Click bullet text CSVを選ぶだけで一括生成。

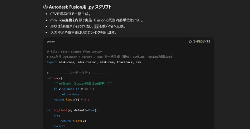71,14
